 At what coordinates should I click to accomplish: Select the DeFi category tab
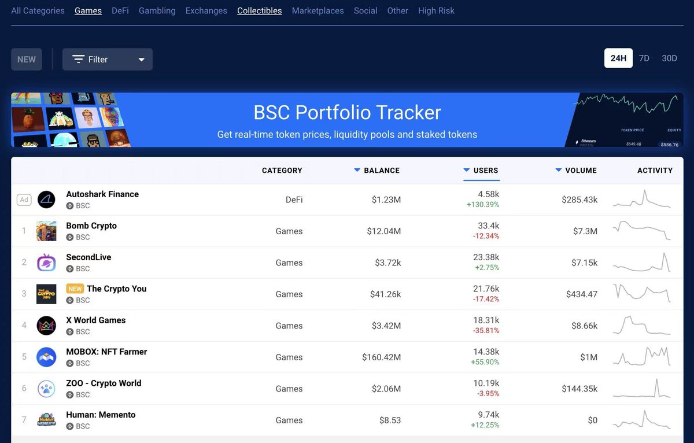point(120,10)
